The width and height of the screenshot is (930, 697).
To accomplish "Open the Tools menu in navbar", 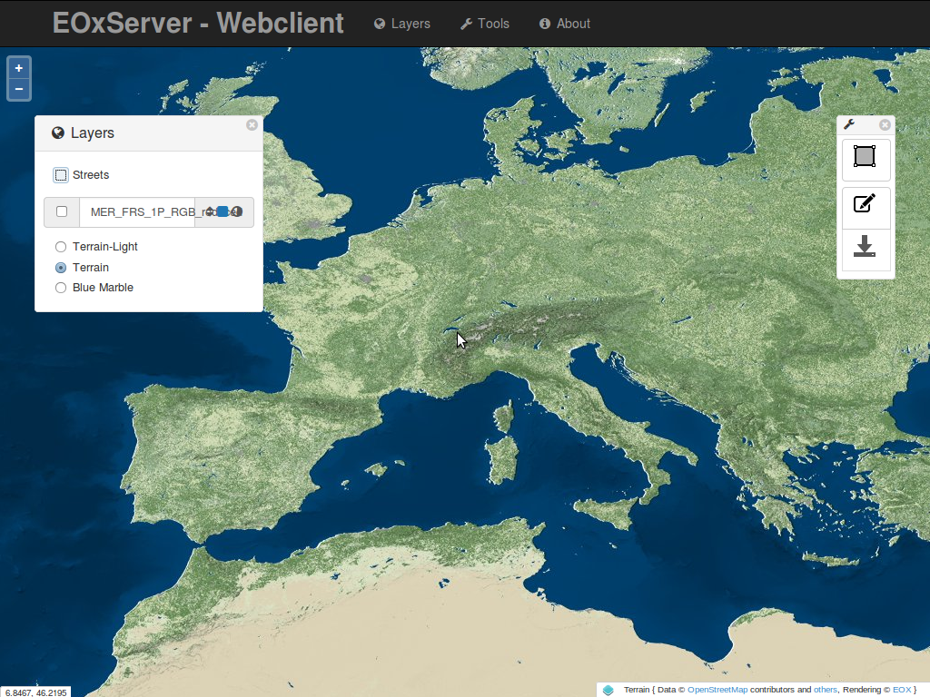I will (x=485, y=24).
